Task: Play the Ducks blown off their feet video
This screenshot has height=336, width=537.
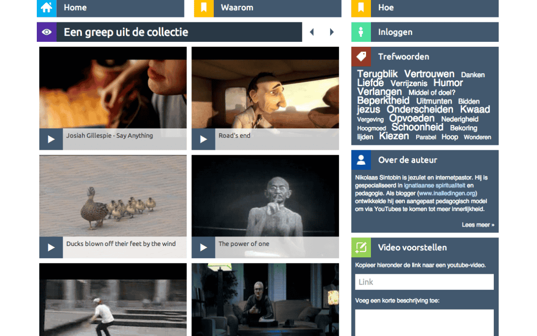Action: (51, 247)
